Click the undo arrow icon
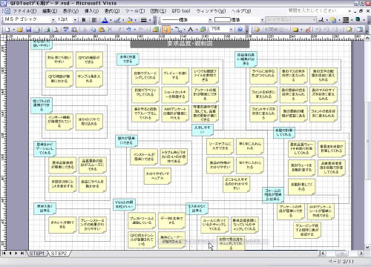The height and width of the screenshot is (267, 371). [128, 30]
